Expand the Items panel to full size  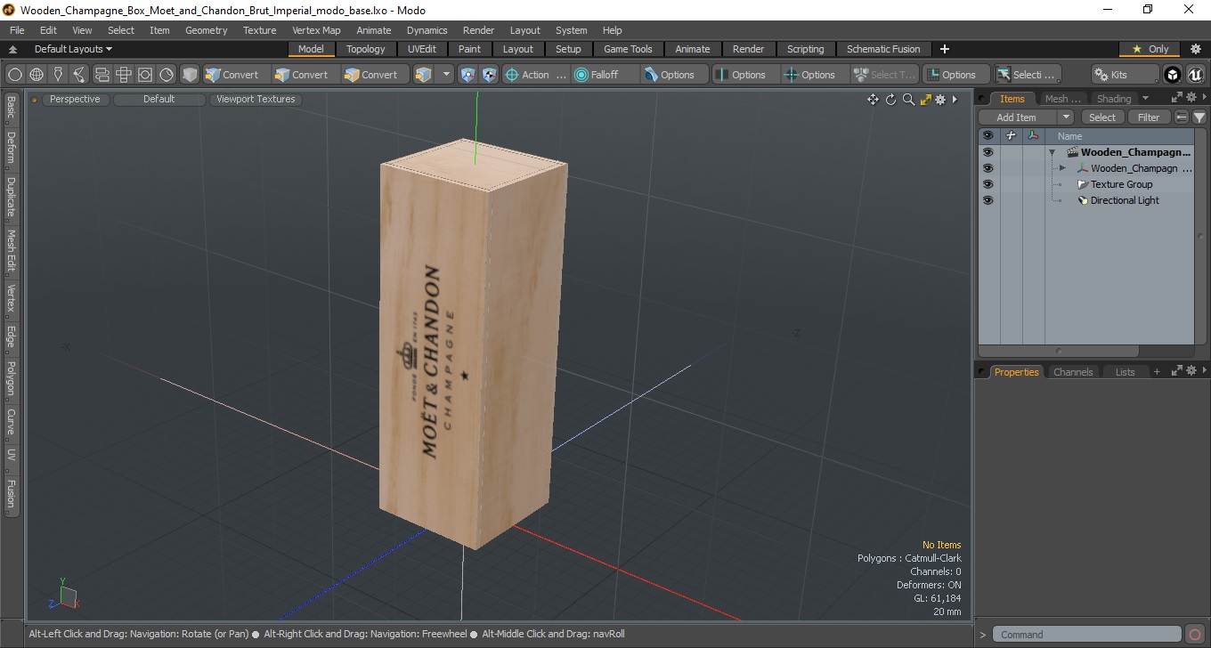(1176, 98)
